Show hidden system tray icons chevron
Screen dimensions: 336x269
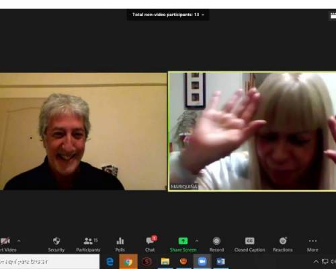tap(316, 262)
